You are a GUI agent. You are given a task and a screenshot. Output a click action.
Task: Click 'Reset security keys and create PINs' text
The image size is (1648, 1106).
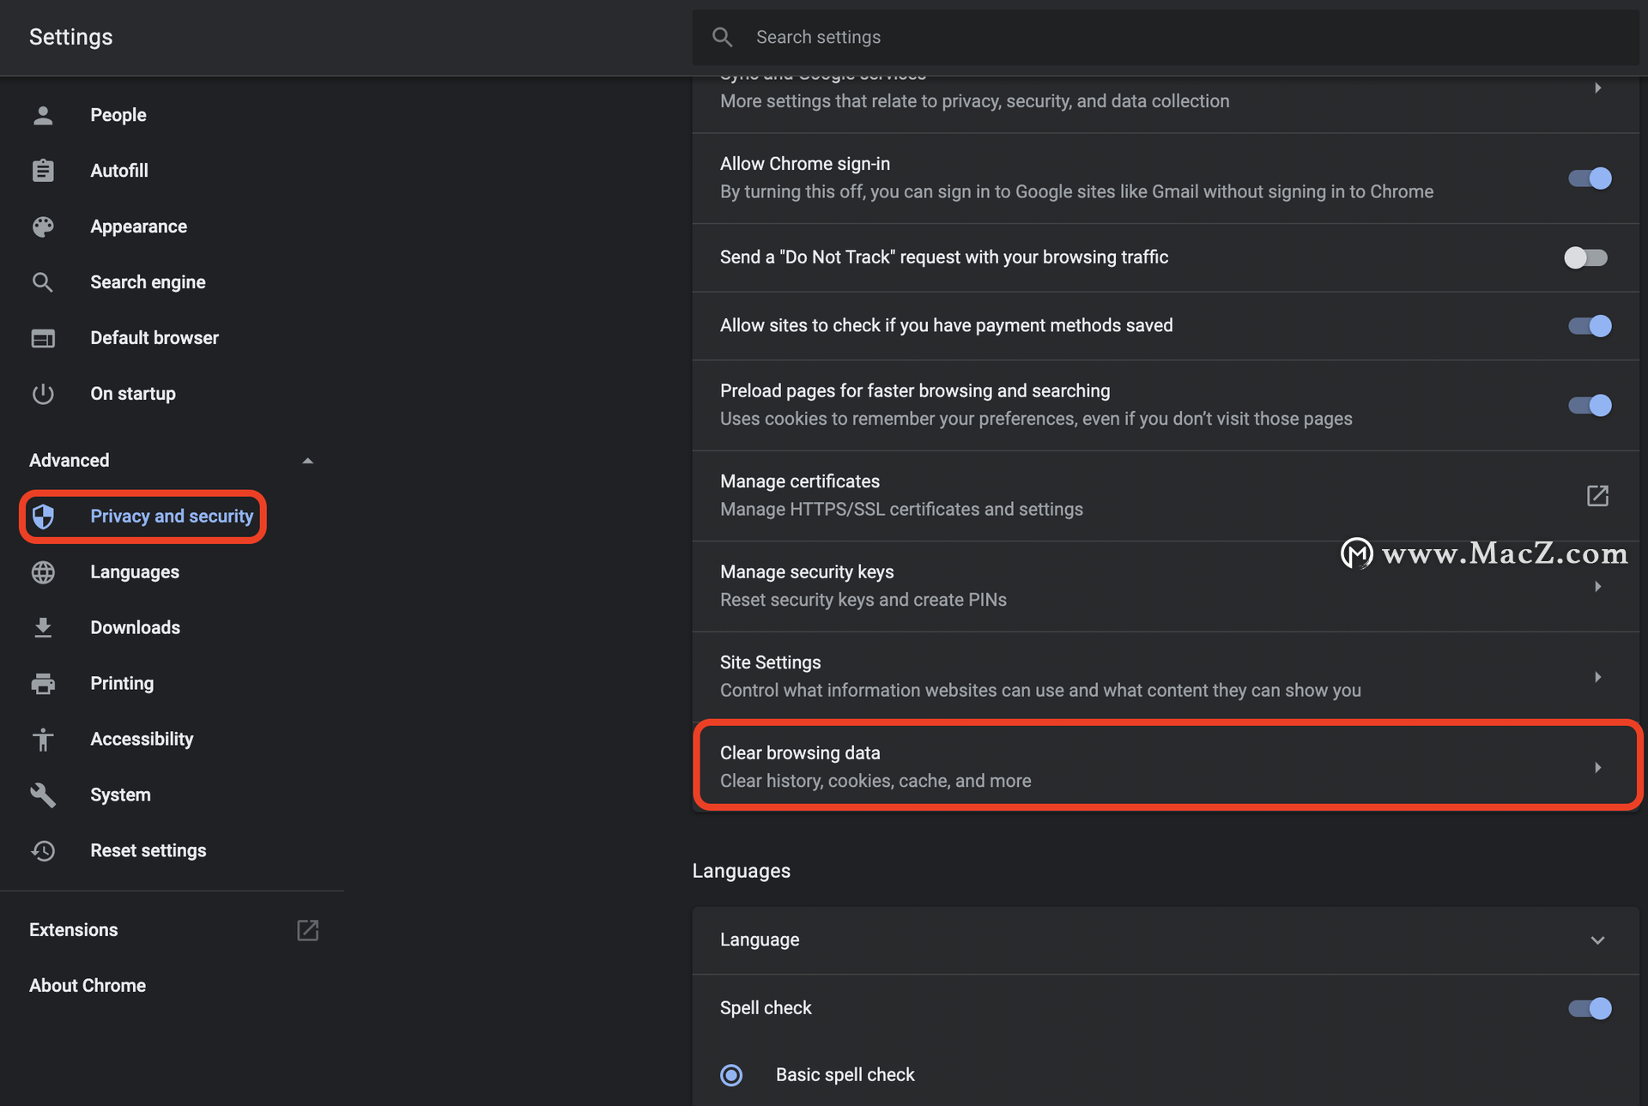863,600
